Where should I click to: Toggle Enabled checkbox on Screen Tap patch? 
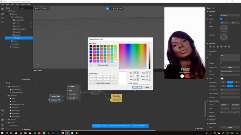(x=59, y=100)
